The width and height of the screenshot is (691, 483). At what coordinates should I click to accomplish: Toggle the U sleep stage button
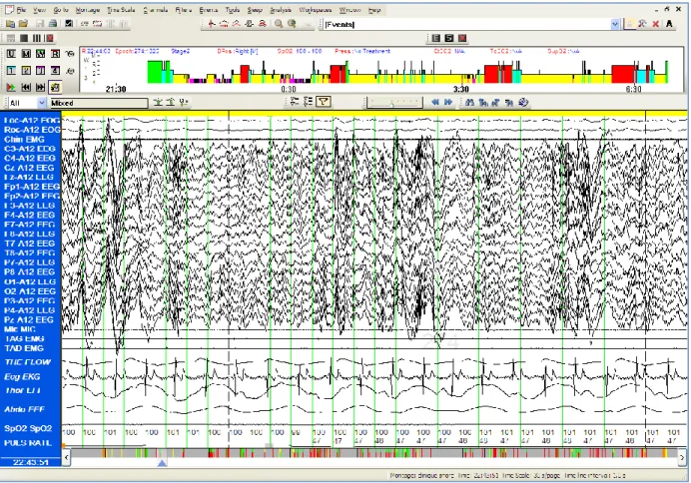11,54
